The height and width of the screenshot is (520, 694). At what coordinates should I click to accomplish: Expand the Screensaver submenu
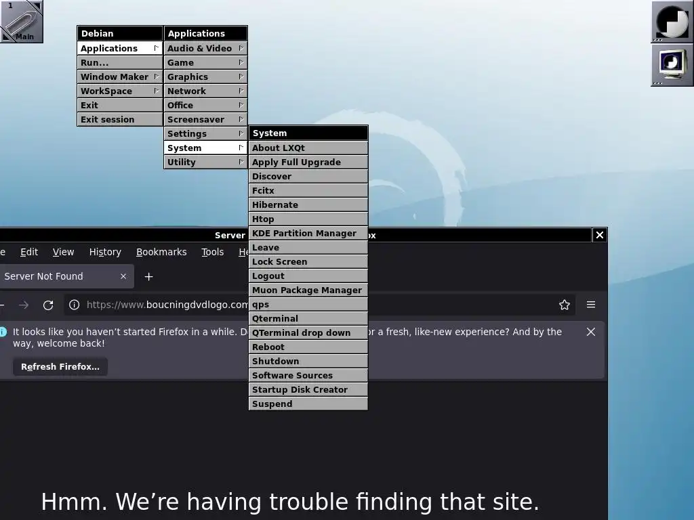pyautogui.click(x=205, y=119)
